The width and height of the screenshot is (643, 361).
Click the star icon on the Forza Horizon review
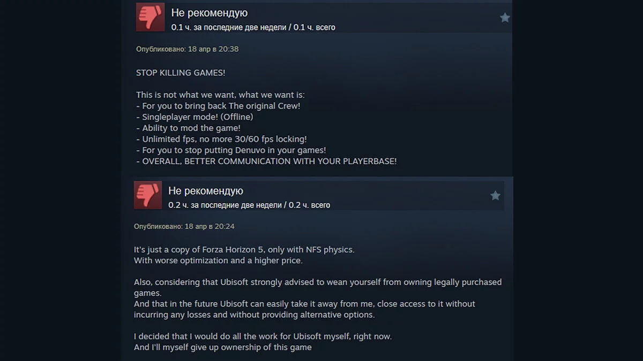[495, 196]
